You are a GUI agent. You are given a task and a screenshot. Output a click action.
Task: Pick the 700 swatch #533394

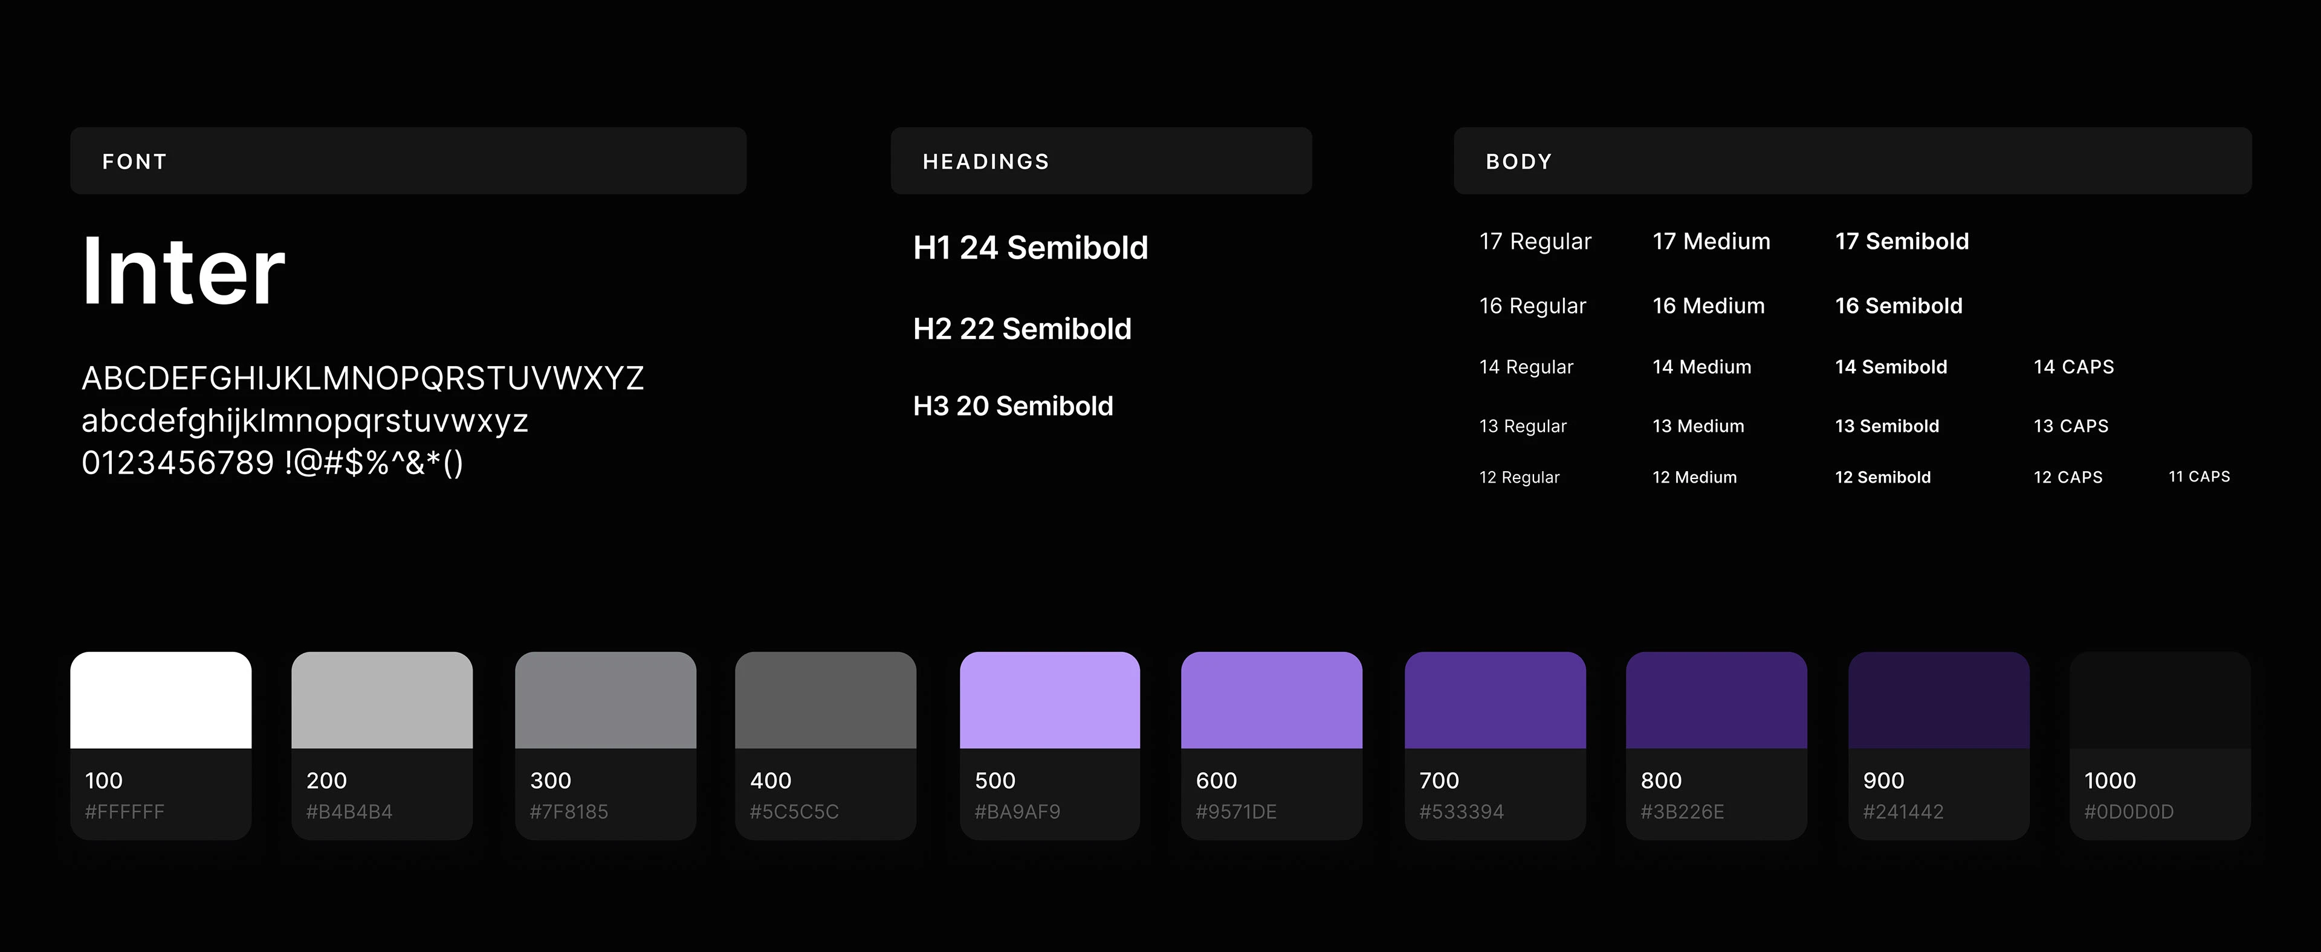[1495, 701]
